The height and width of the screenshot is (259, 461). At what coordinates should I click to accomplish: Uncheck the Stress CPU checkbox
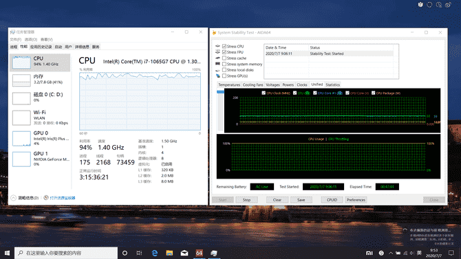[x=224, y=46]
